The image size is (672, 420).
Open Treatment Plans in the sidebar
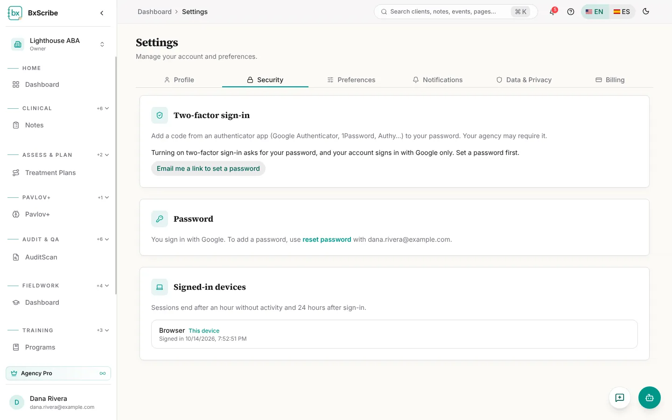[58, 173]
